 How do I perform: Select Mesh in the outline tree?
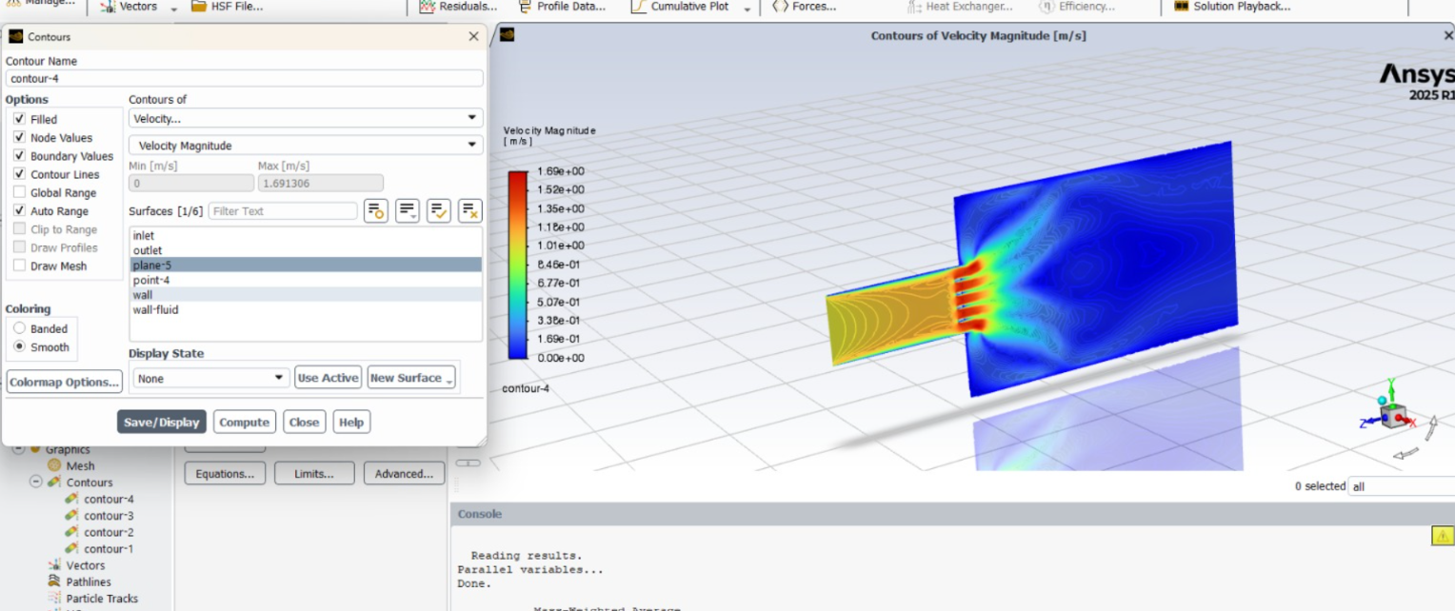80,465
